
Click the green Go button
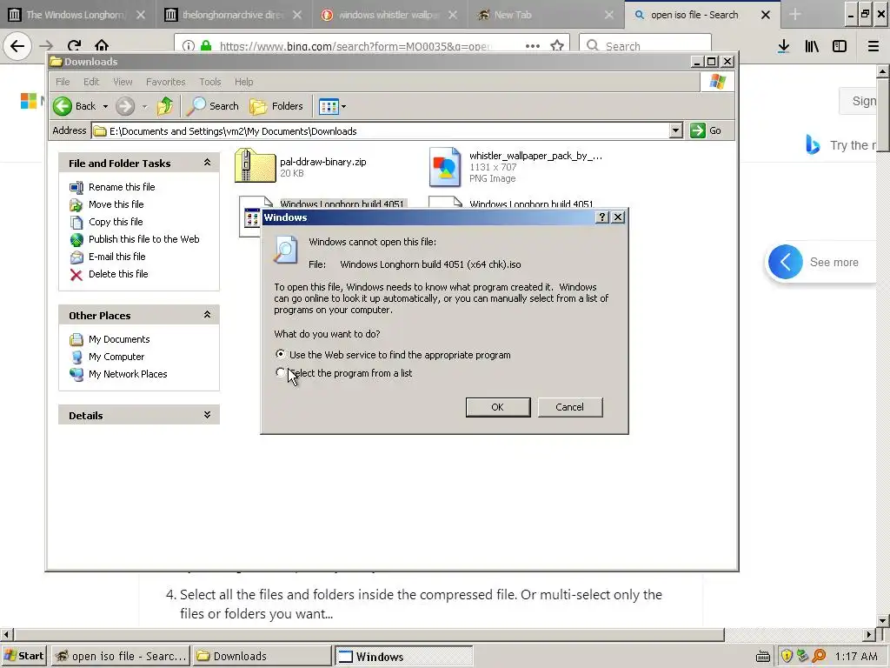(706, 131)
